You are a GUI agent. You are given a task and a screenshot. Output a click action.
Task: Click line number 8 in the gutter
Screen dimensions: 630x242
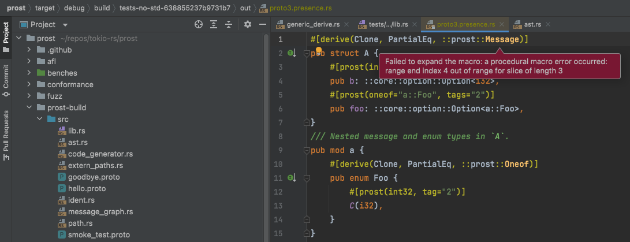coord(281,136)
